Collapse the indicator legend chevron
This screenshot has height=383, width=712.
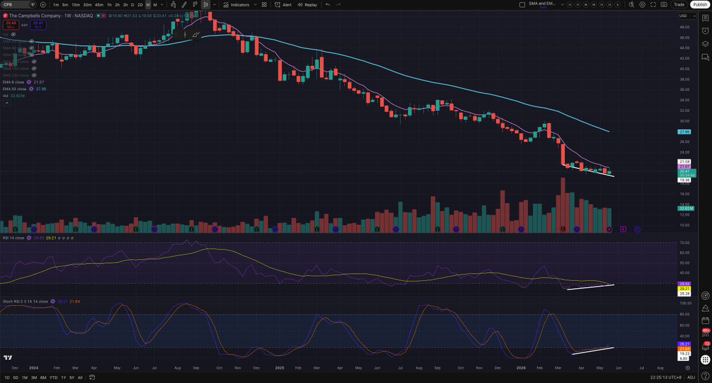point(7,103)
